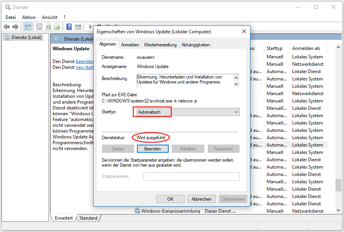Click the services list scroll-down arrow
This screenshot has width=344, height=232.
pos(338,210)
